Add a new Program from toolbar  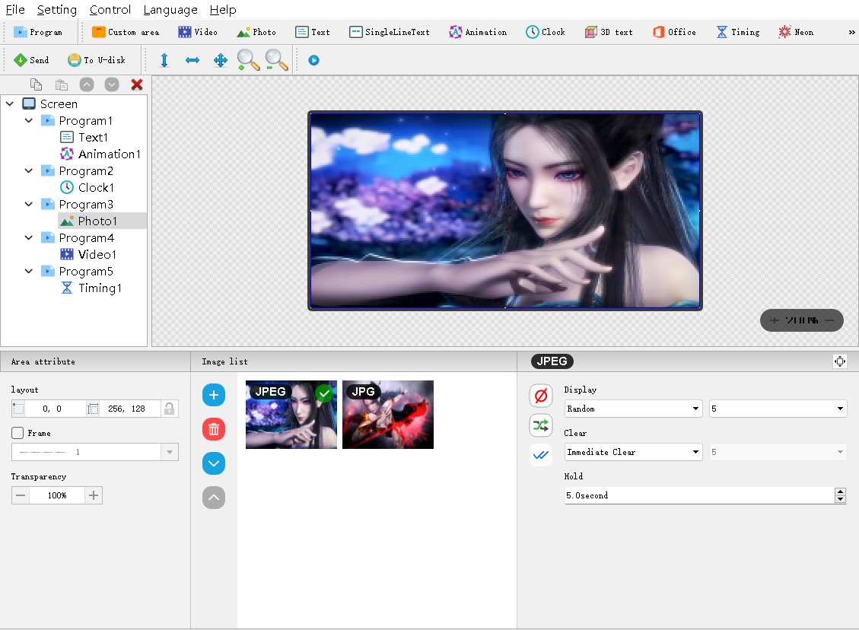coord(38,32)
